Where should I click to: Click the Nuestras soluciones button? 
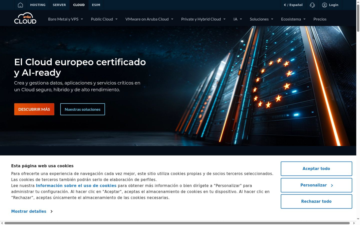(82, 109)
